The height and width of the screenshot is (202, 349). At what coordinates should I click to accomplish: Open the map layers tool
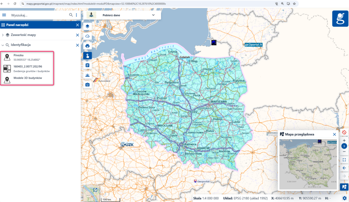coord(88,26)
